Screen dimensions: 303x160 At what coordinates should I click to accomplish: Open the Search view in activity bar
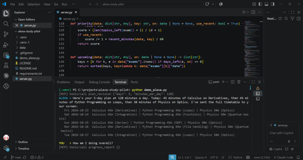point(6,24)
